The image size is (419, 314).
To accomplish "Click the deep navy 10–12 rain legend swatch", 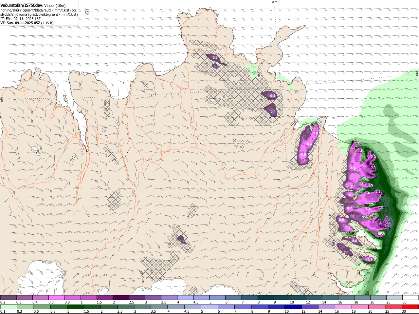I will [x=294, y=307].
